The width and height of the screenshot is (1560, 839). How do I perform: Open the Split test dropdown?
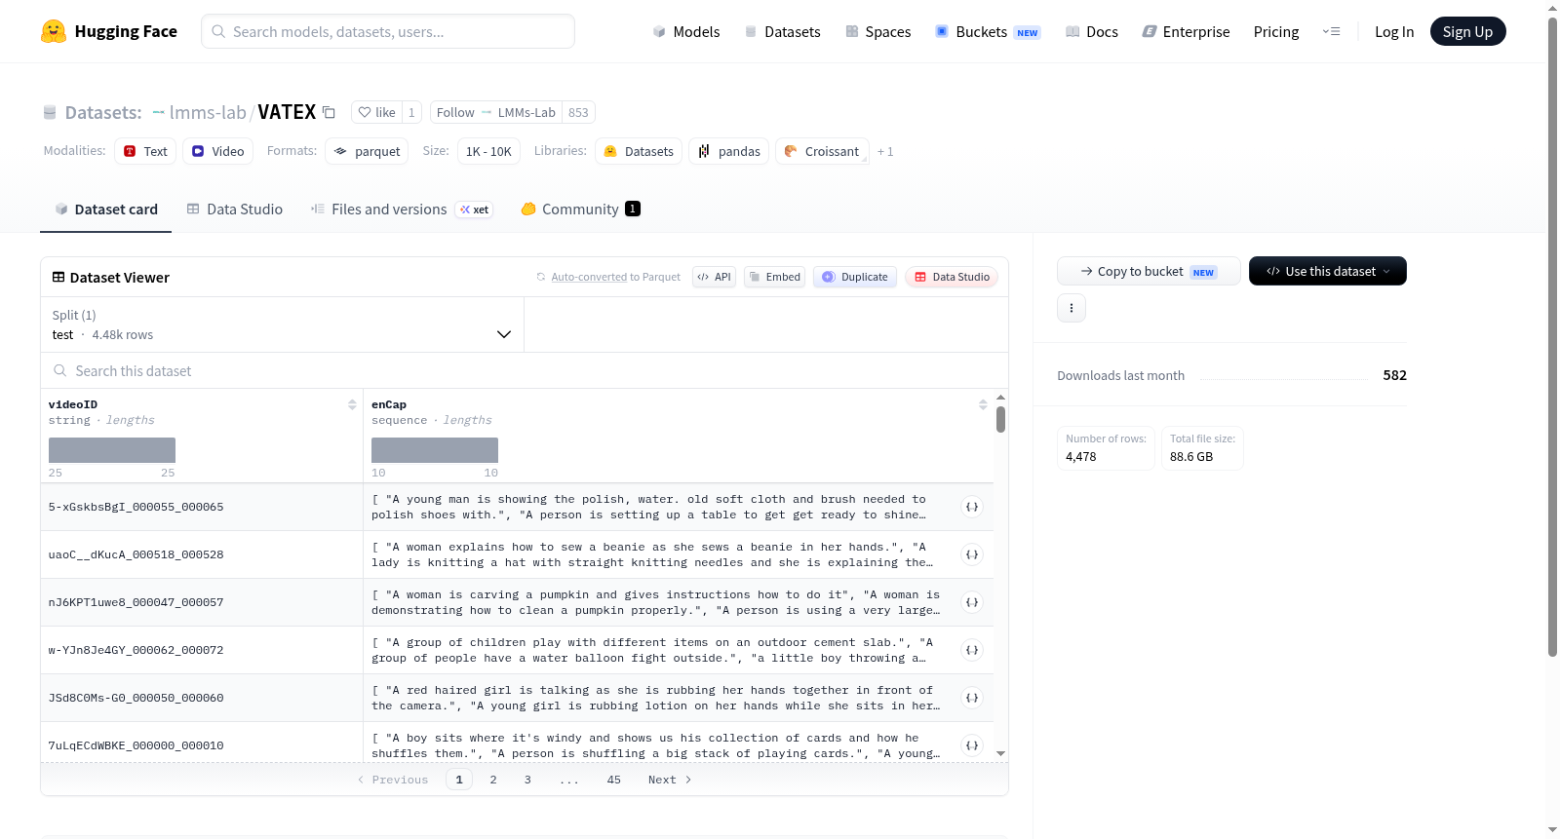tap(282, 324)
